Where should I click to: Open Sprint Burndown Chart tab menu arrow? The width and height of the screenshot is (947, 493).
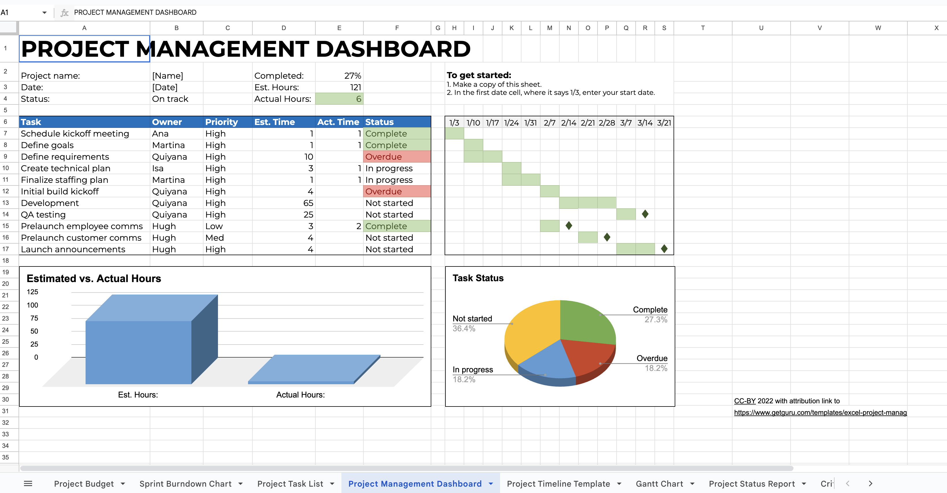(x=241, y=484)
